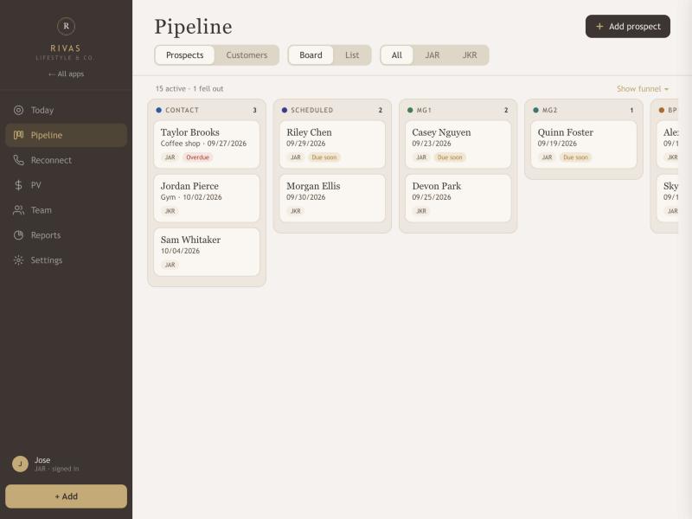Click date 10/04/2026 on Sam Whitaker
692x519 pixels.
click(x=180, y=251)
